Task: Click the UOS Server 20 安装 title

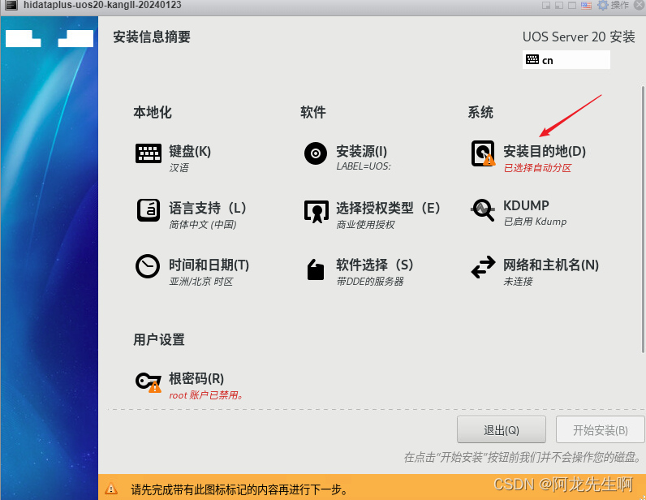Action: [x=579, y=37]
